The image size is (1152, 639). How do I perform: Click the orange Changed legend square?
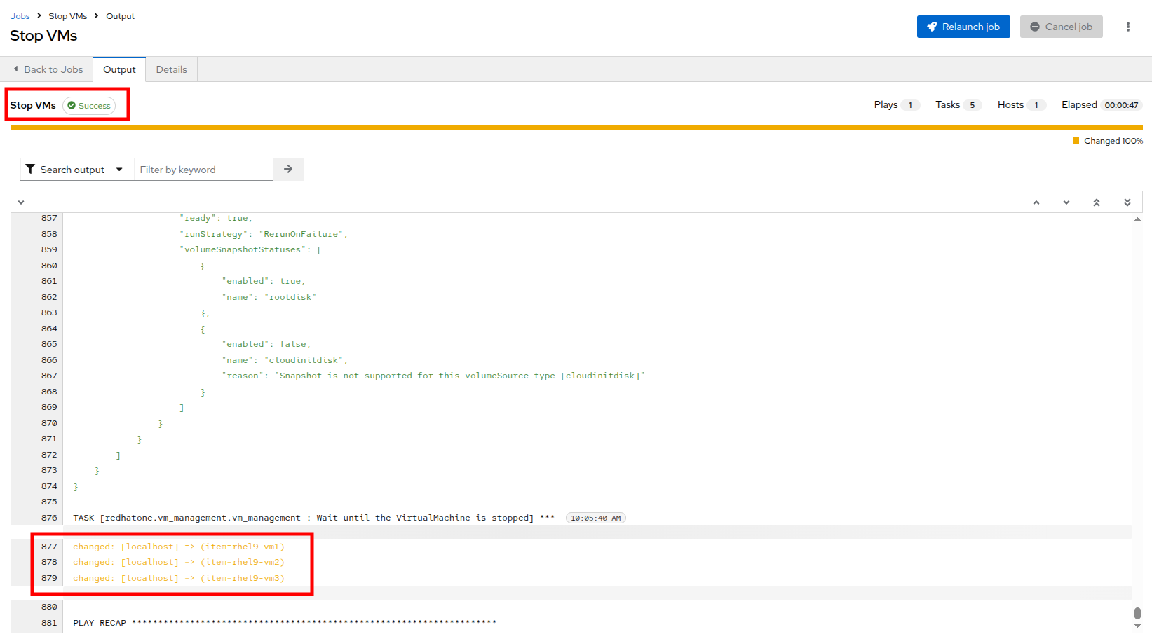[1076, 141]
